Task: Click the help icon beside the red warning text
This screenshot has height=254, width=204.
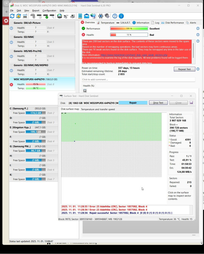Action: pyautogui.click(x=198, y=41)
